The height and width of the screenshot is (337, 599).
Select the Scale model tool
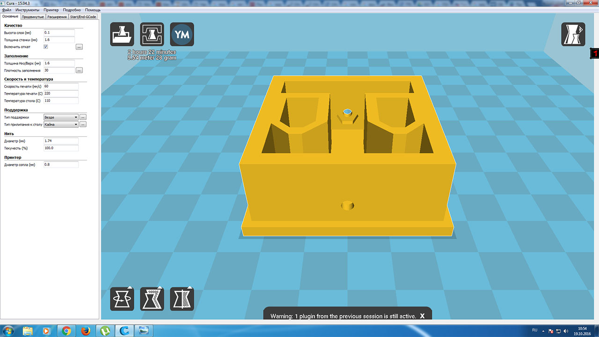(x=152, y=299)
